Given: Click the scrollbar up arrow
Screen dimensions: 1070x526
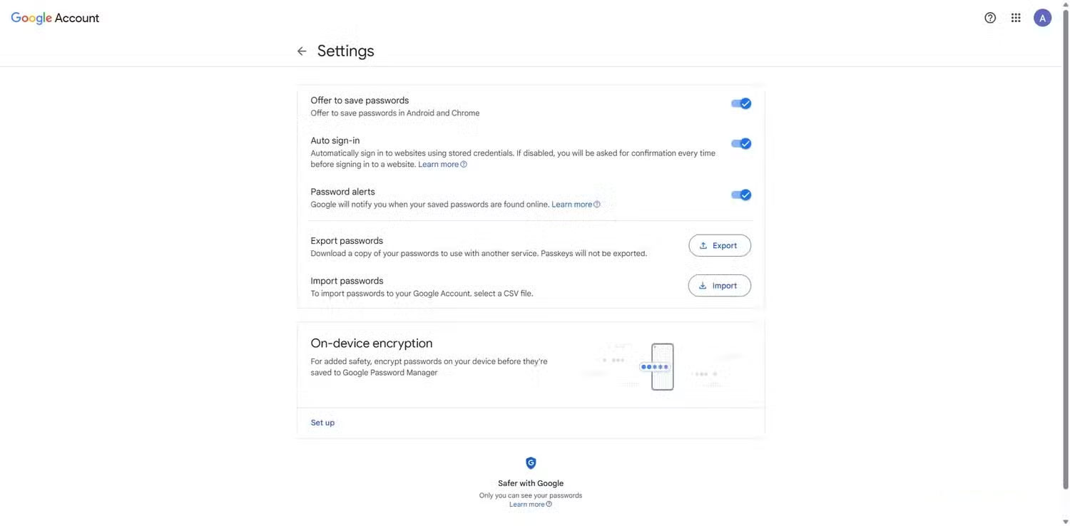Looking at the screenshot, I should coord(1066,4).
